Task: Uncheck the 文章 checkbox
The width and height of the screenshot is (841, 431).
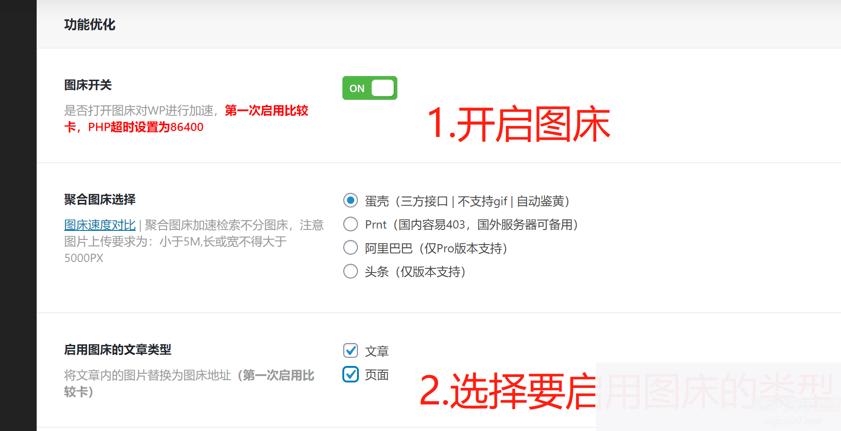Action: [350, 350]
